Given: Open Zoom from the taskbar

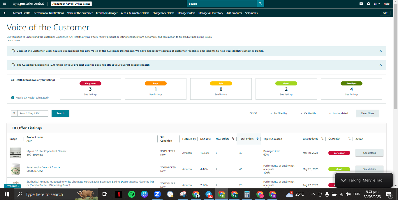Looking at the screenshot, I should [x=157, y=194].
